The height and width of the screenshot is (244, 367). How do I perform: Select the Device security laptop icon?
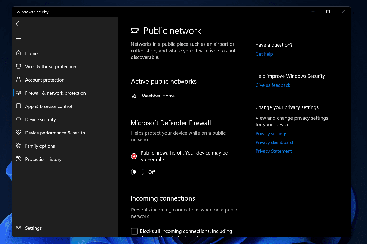pyautogui.click(x=19, y=119)
